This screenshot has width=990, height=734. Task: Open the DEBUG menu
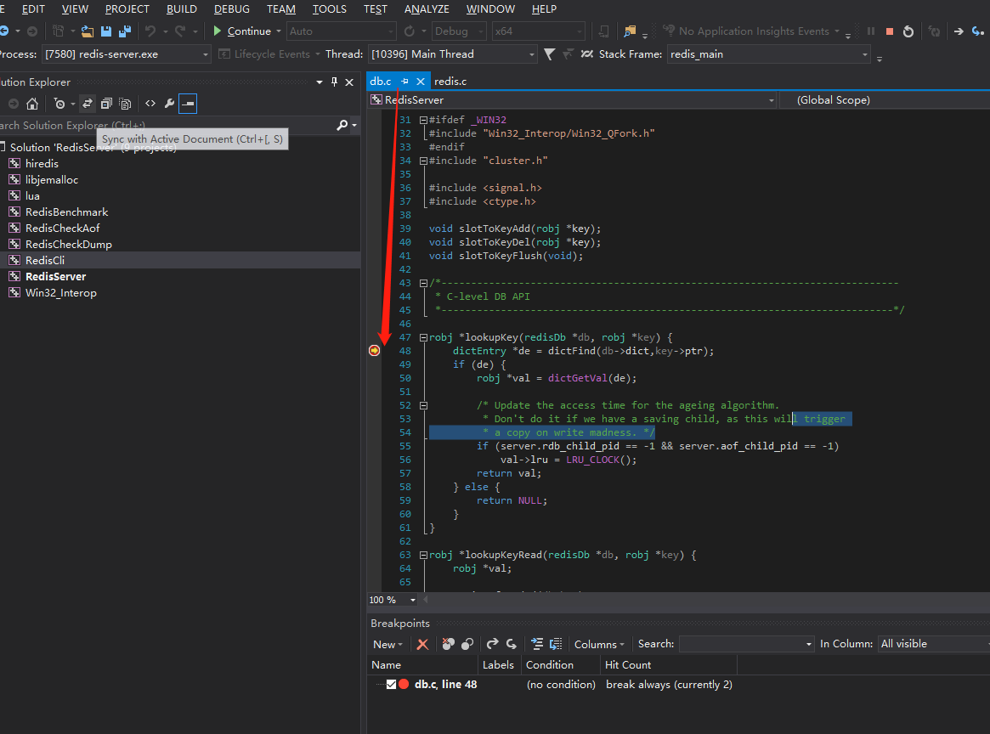tap(231, 9)
